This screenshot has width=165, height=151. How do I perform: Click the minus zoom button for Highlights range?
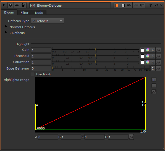tap(154, 86)
